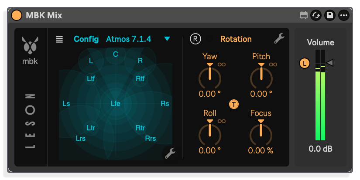Toggle the Roll infinity loop symbol

point(222,121)
